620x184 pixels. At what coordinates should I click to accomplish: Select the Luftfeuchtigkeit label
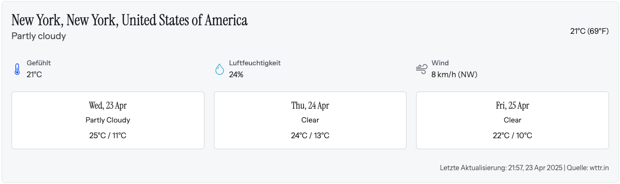[x=255, y=63]
